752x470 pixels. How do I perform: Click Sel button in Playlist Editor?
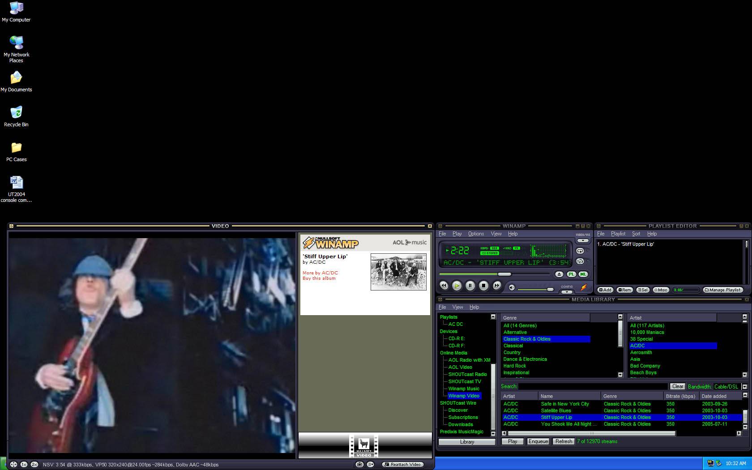(643, 290)
